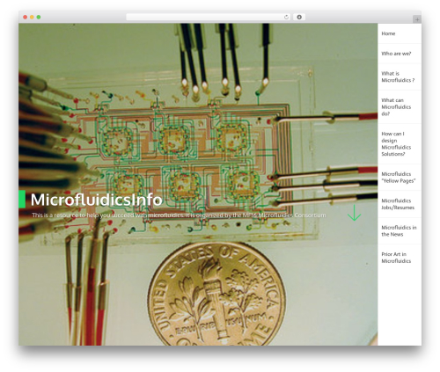Open Microfluidics in the News
The image size is (440, 372).
[x=399, y=230]
